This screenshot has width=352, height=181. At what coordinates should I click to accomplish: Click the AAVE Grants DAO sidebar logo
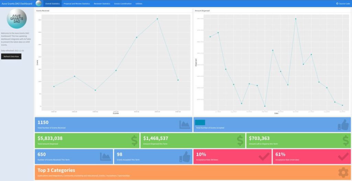click(x=17, y=19)
